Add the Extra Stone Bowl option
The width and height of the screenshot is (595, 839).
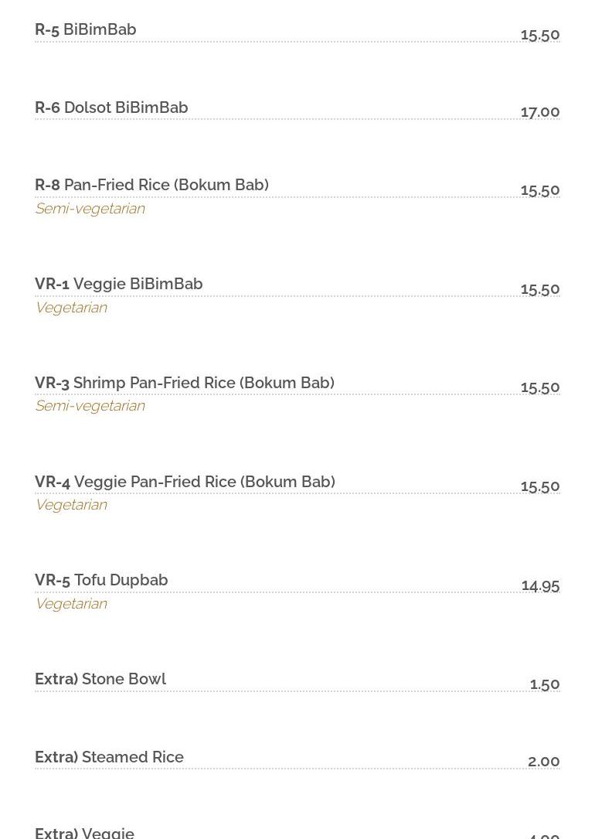click(100, 679)
